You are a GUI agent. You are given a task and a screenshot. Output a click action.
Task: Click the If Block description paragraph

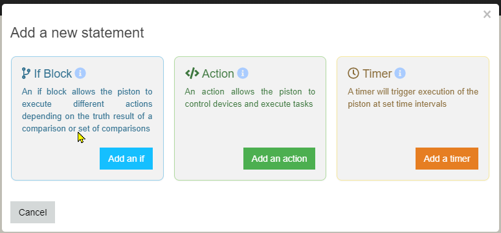(x=87, y=110)
